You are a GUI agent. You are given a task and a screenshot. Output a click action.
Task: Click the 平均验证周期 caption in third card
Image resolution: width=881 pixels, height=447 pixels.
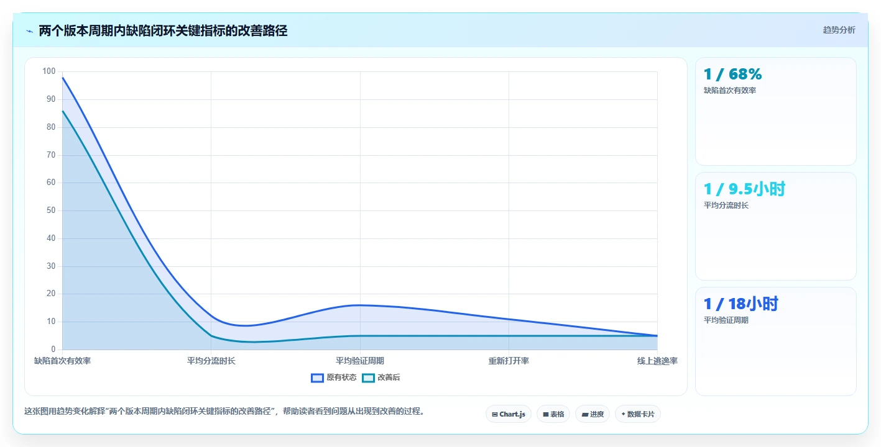[726, 320]
